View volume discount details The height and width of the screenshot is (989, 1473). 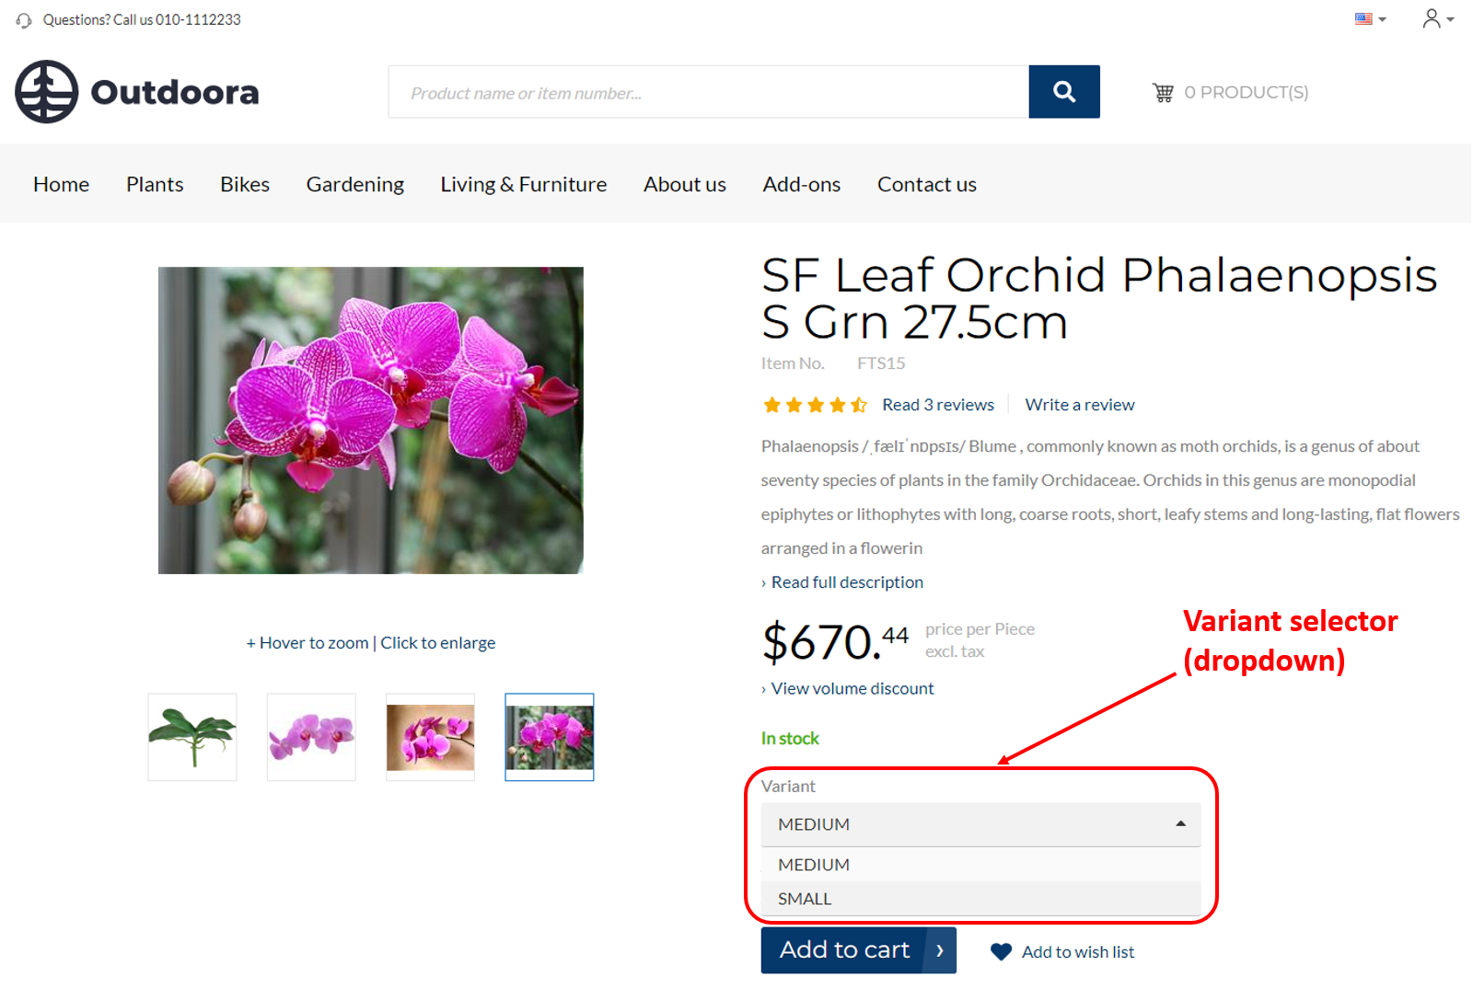(x=852, y=688)
